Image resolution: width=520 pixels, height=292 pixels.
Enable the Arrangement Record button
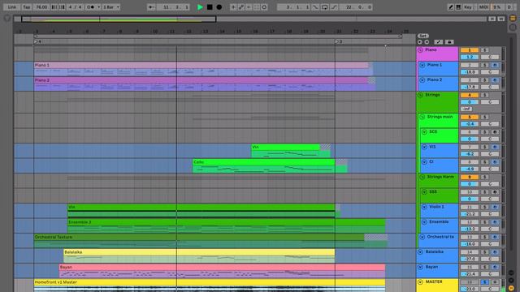[219, 7]
